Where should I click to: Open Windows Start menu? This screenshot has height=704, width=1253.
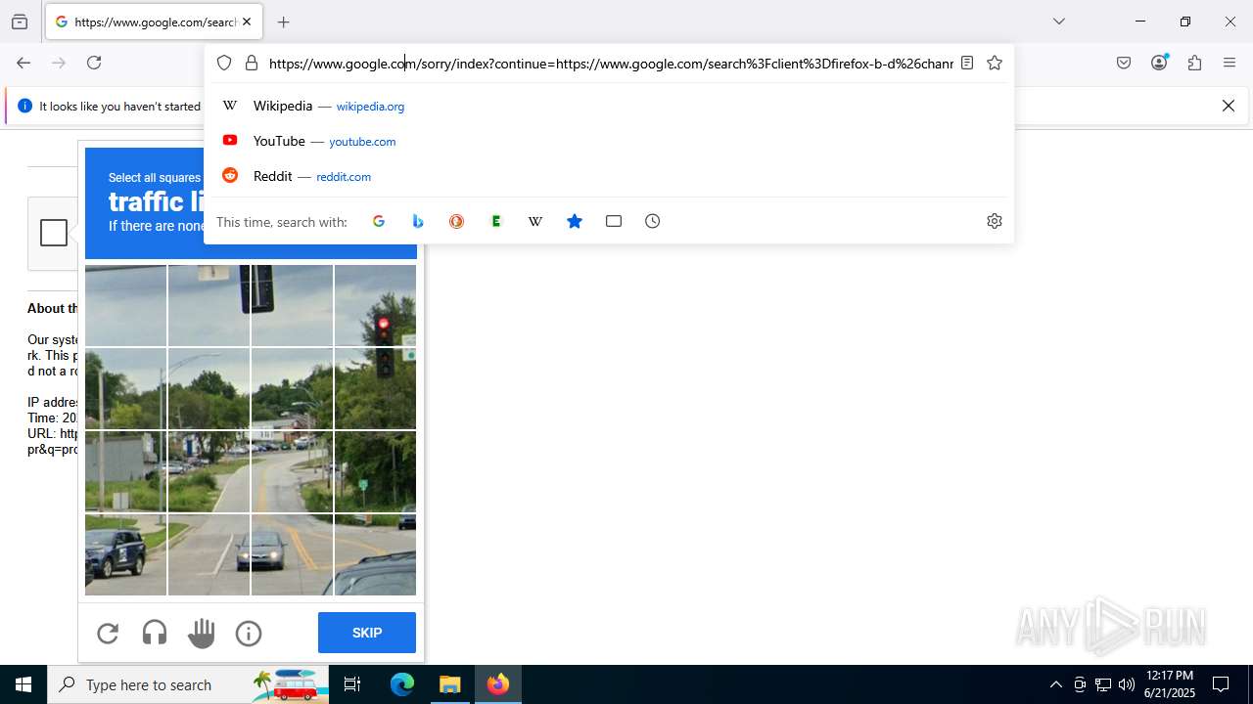(23, 684)
